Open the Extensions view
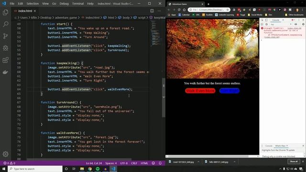306x172 pixels. (5, 60)
